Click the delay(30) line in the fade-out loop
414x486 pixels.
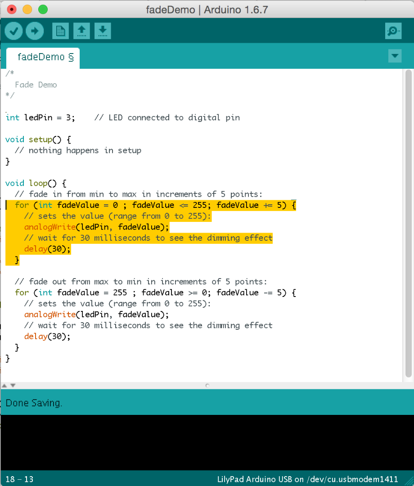click(x=47, y=336)
